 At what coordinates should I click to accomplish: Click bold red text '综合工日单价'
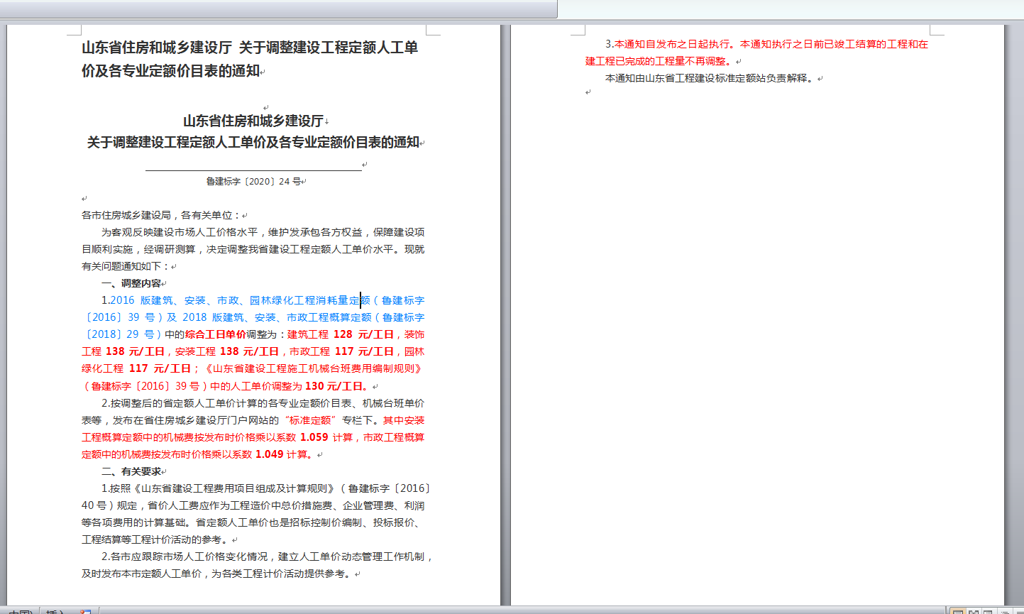point(216,334)
